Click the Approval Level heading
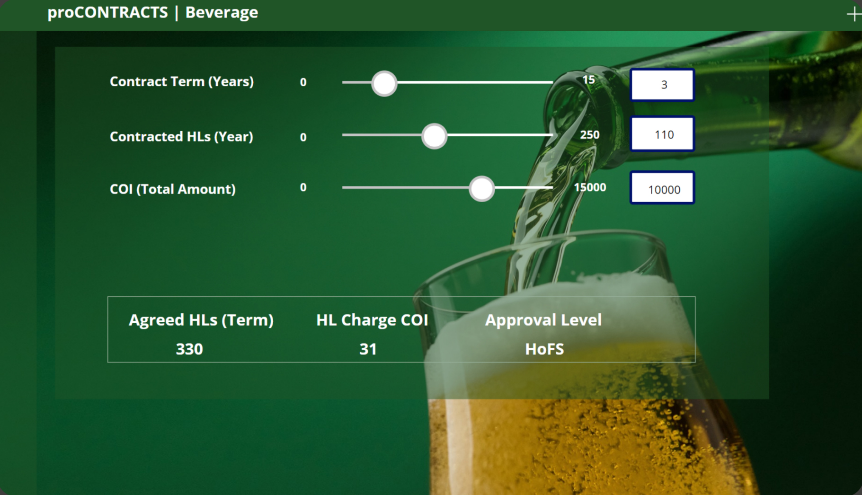This screenshot has height=495, width=862. 543,320
